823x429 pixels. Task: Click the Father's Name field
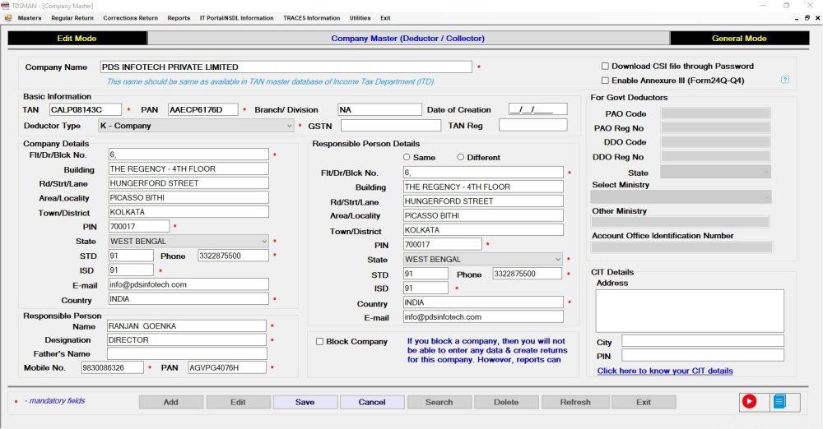pos(186,353)
